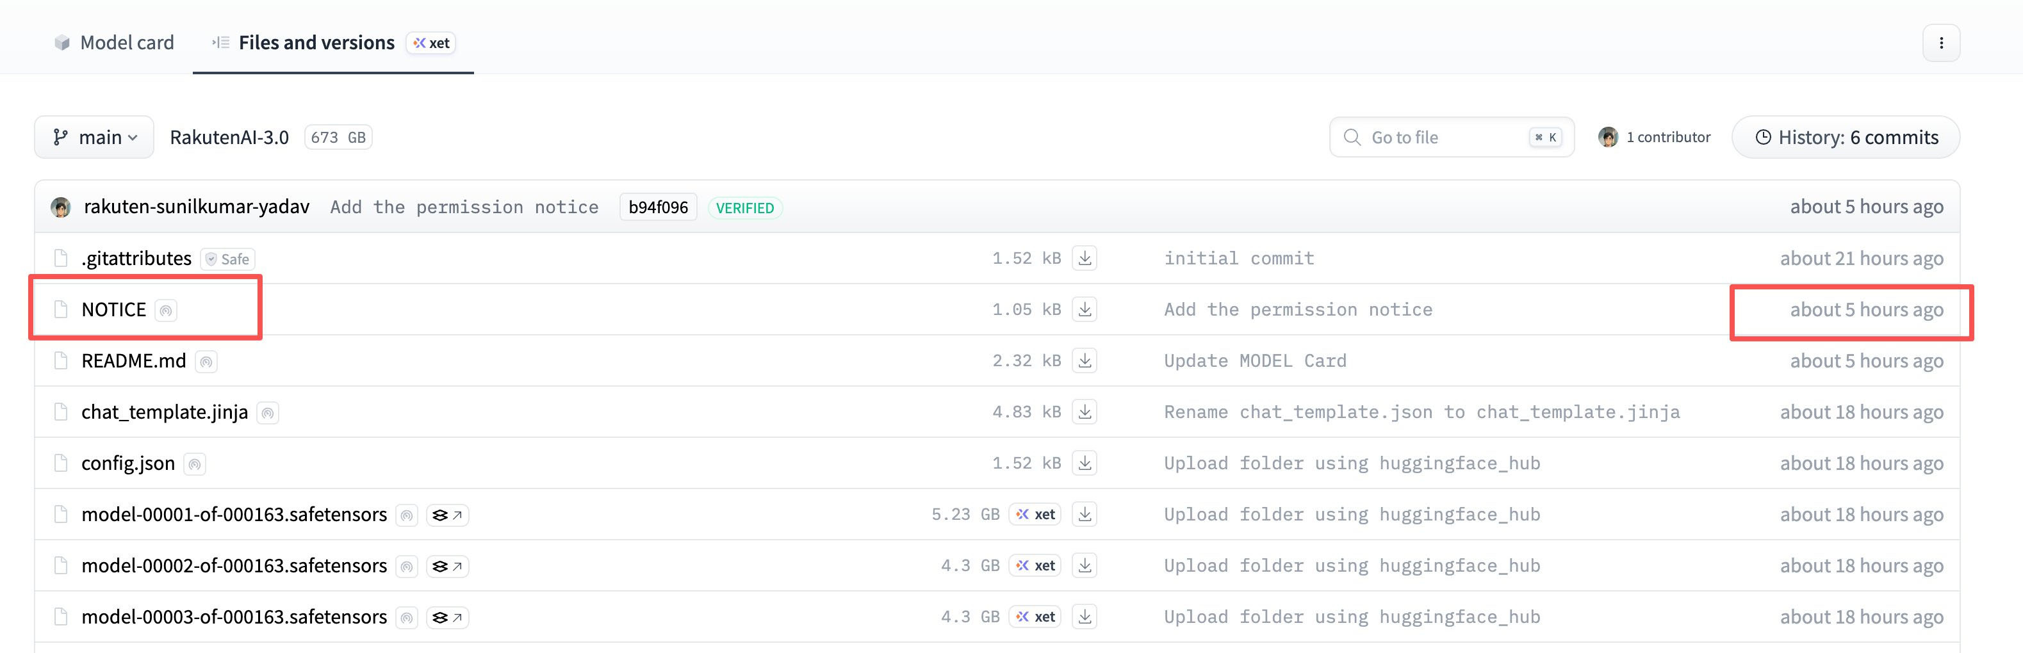Click the 1.05 kB size of NOTICE
The image size is (2023, 653).
tap(1026, 309)
